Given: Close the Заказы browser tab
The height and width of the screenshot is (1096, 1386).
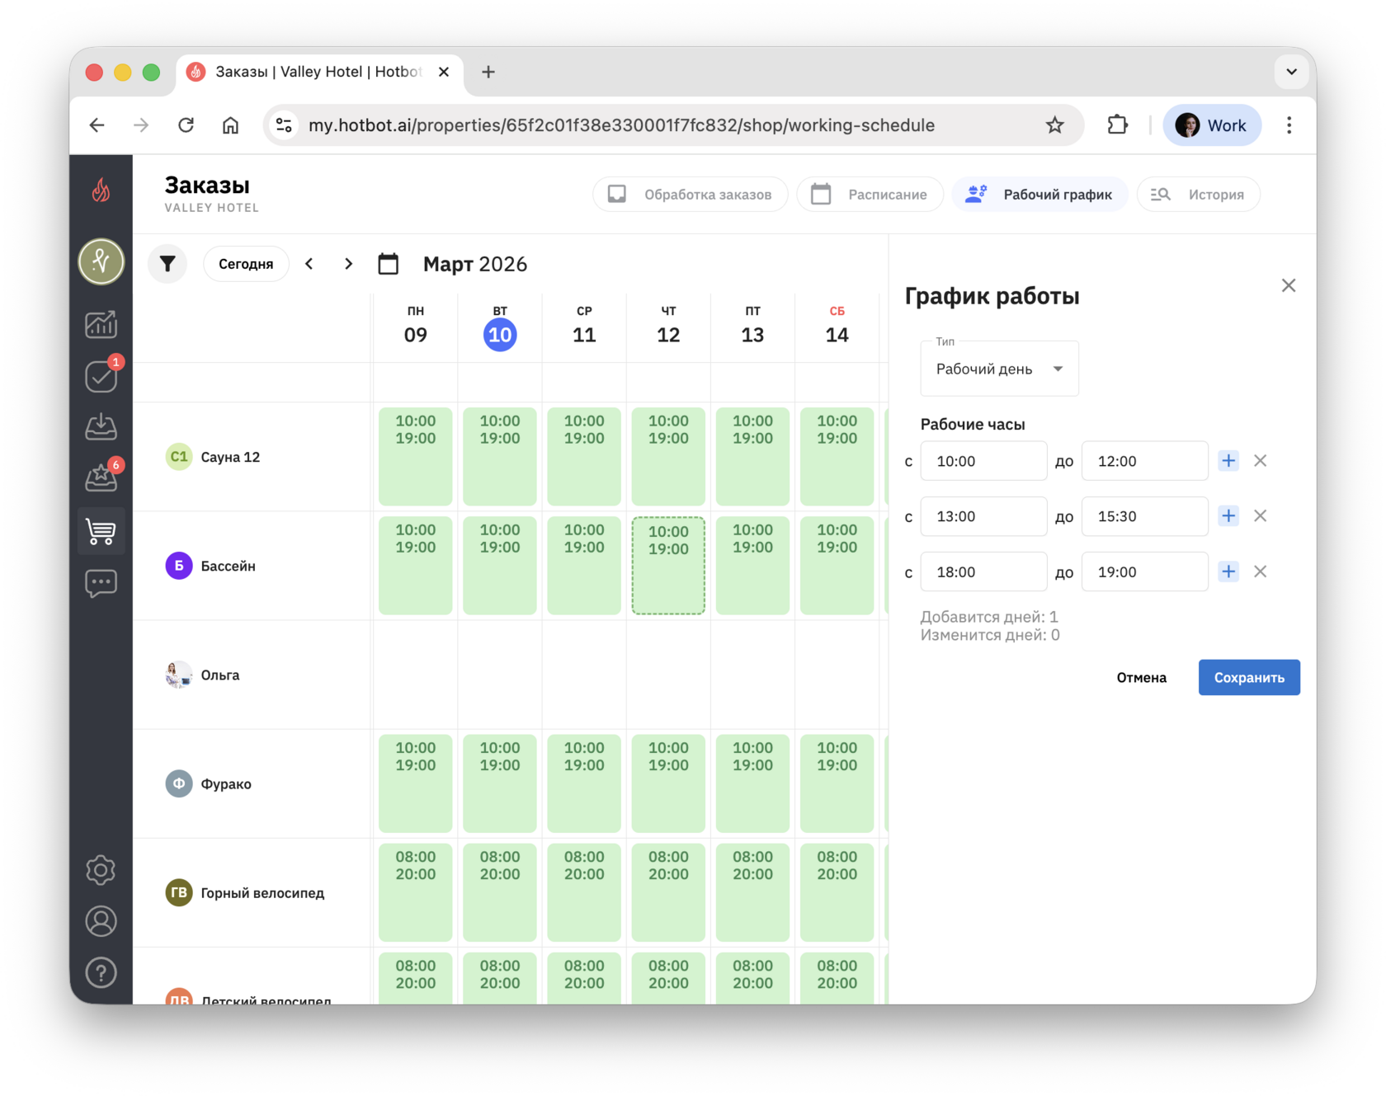Looking at the screenshot, I should [x=444, y=72].
